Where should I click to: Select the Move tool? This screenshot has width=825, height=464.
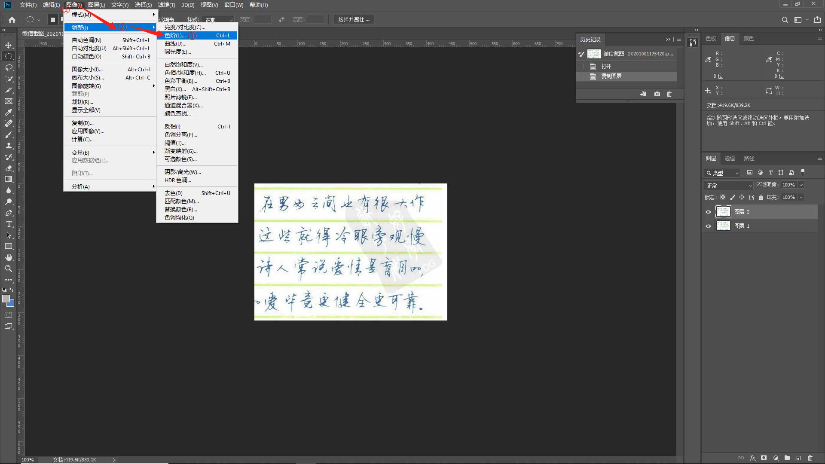coord(9,45)
